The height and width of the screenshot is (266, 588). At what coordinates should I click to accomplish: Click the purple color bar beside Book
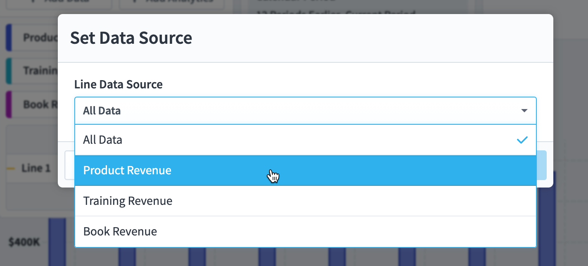click(x=9, y=104)
